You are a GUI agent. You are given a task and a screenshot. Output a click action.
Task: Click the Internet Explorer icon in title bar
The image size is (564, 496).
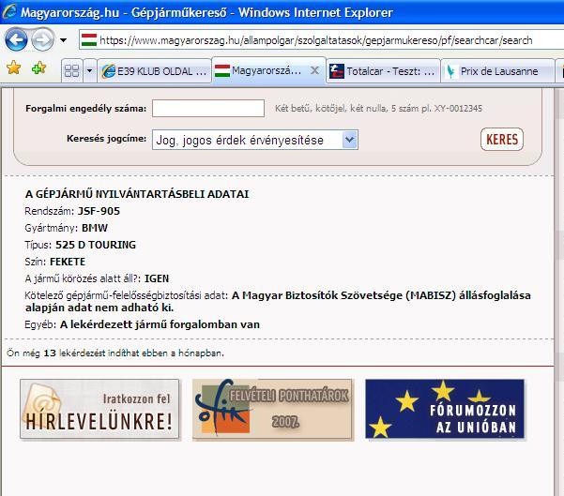pyautogui.click(x=10, y=12)
